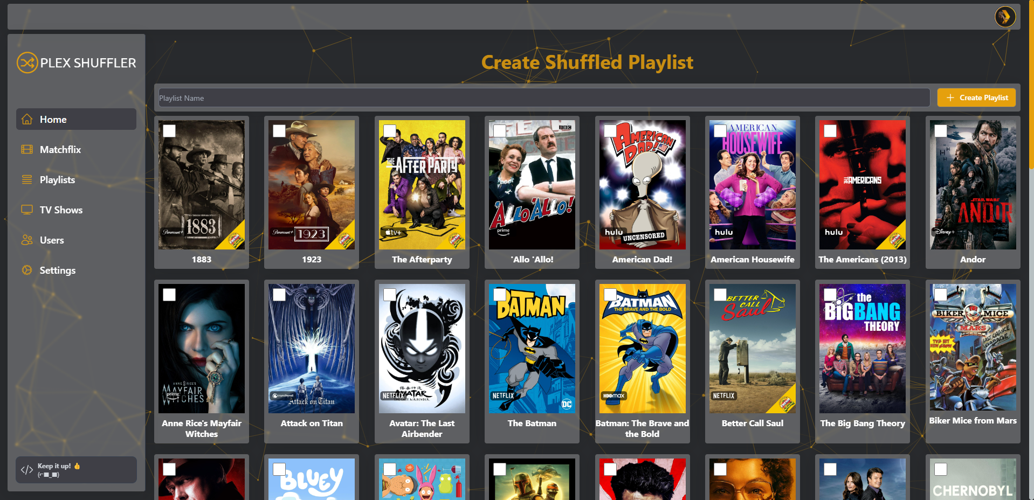Tick the Biker Mice from Mars checkbox
1034x500 pixels.
click(941, 295)
